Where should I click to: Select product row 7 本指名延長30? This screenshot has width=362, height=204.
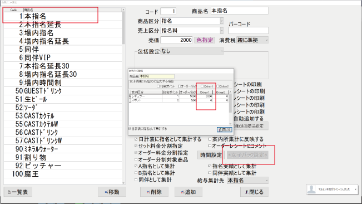63,66
